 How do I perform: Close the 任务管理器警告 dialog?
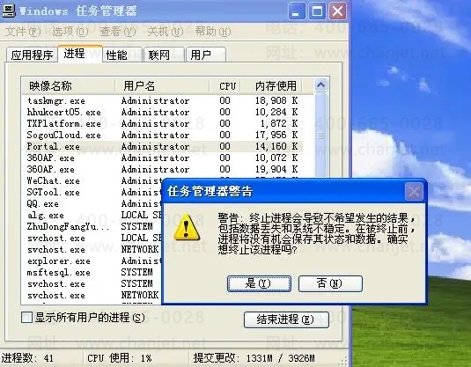pos(415,192)
